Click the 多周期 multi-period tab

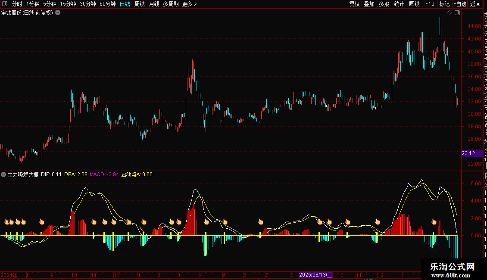coord(171,4)
